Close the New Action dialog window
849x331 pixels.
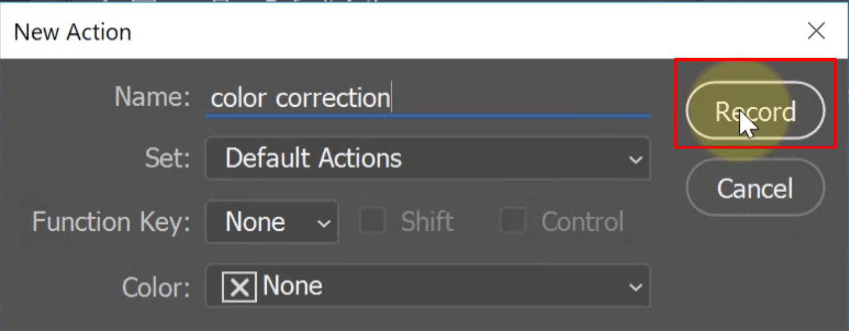click(816, 31)
